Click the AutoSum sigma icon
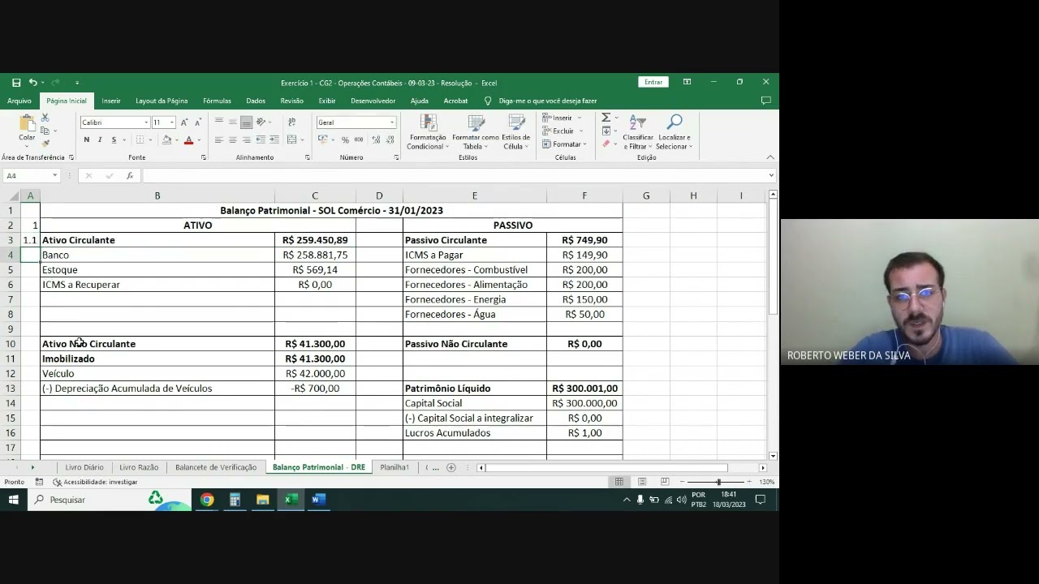This screenshot has height=584, width=1039. 606,118
